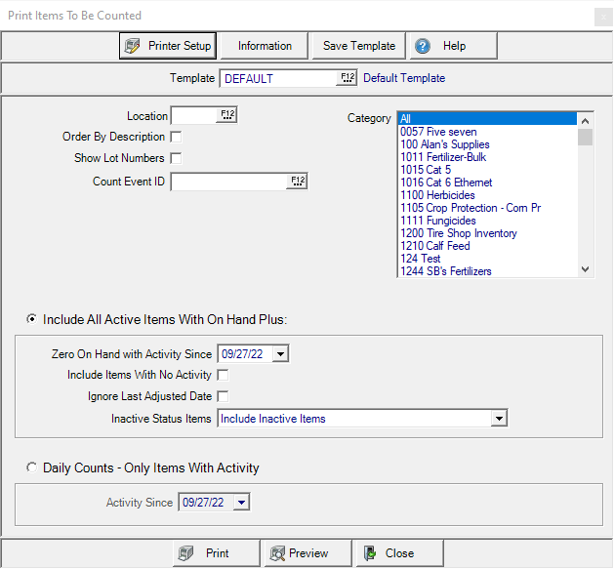Open the Count Event ID F12 lookup
This screenshot has width=614, height=569.
tap(297, 181)
